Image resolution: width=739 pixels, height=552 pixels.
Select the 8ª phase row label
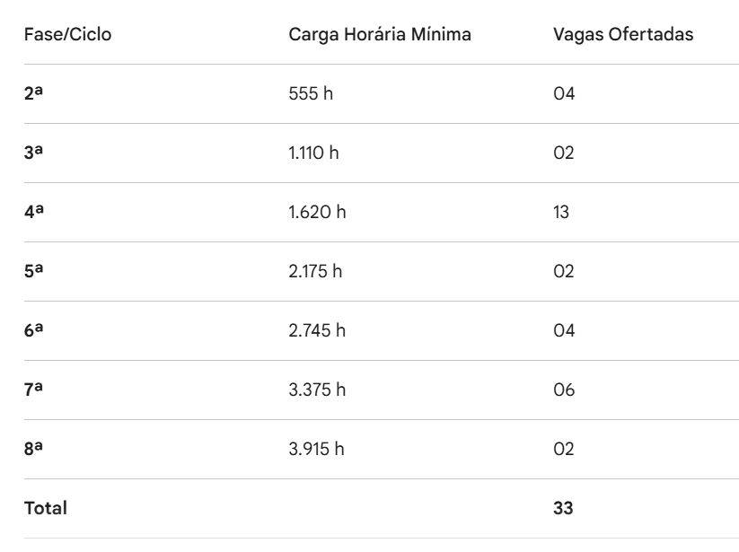point(34,449)
